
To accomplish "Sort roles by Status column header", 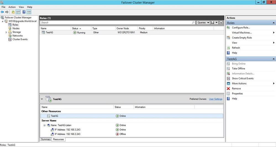I will (x=81, y=28).
